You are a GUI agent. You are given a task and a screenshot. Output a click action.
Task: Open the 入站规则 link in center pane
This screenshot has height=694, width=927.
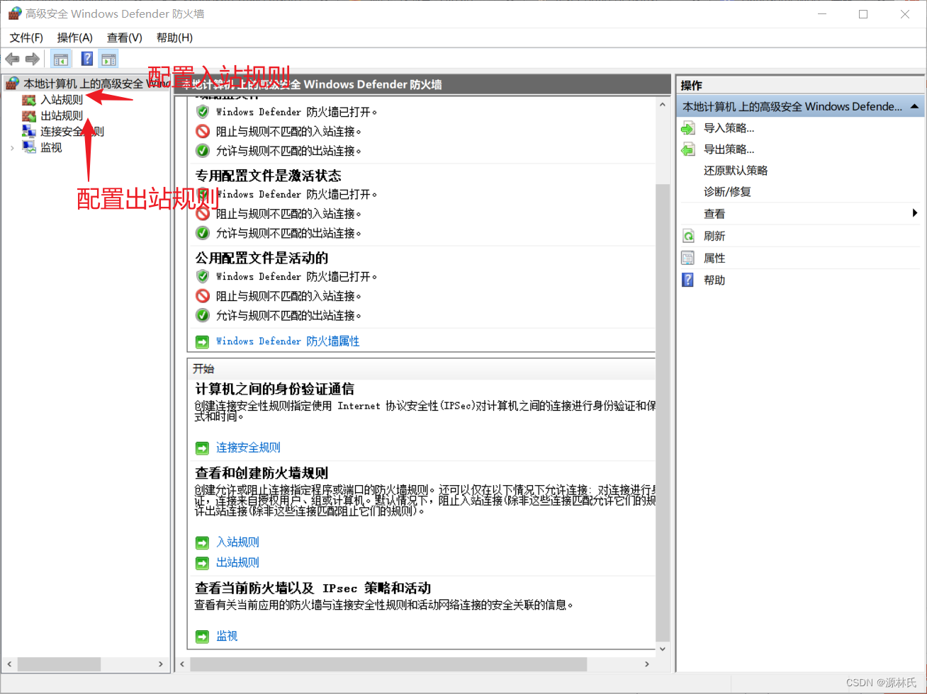point(237,542)
